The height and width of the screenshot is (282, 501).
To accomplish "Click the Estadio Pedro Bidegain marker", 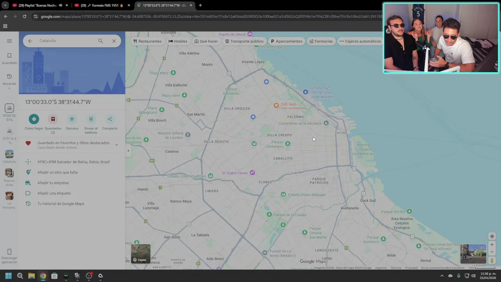I will [x=283, y=194].
